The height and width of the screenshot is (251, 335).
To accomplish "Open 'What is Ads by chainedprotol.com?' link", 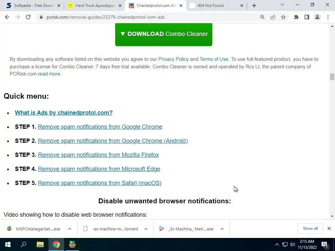I will point(64,113).
